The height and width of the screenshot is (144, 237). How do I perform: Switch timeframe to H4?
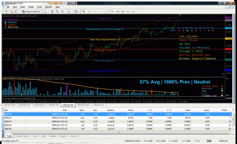pyautogui.click(x=133, y=12)
